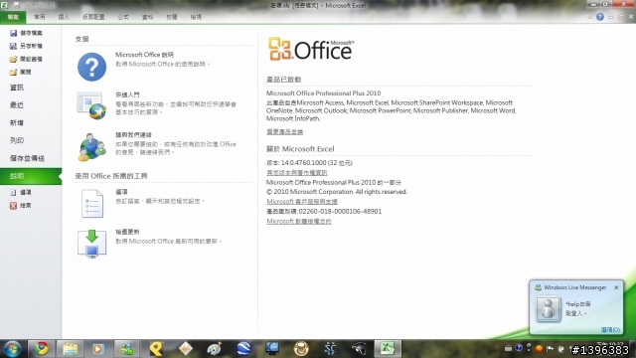
Task: Click the Options document checklist icon
Action: 92,203
